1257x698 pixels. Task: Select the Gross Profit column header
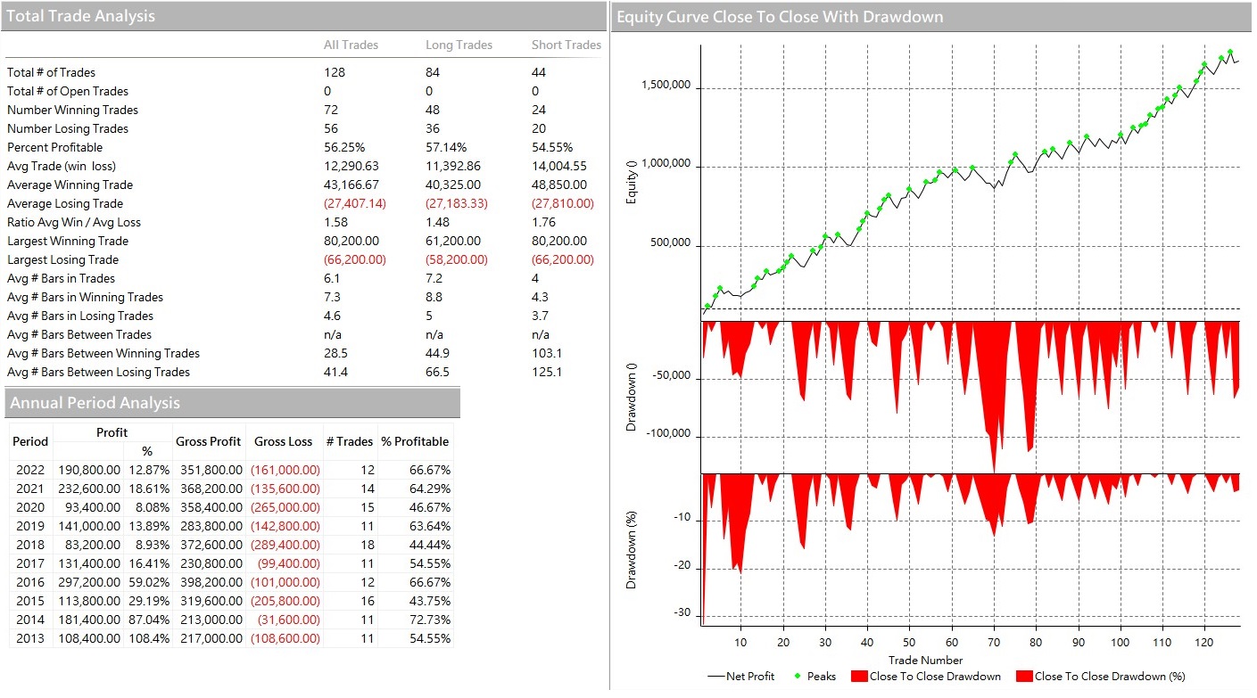click(x=209, y=442)
